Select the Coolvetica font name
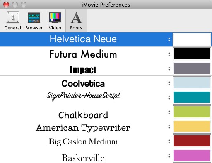Screen dimensions: 212x163 83,84
